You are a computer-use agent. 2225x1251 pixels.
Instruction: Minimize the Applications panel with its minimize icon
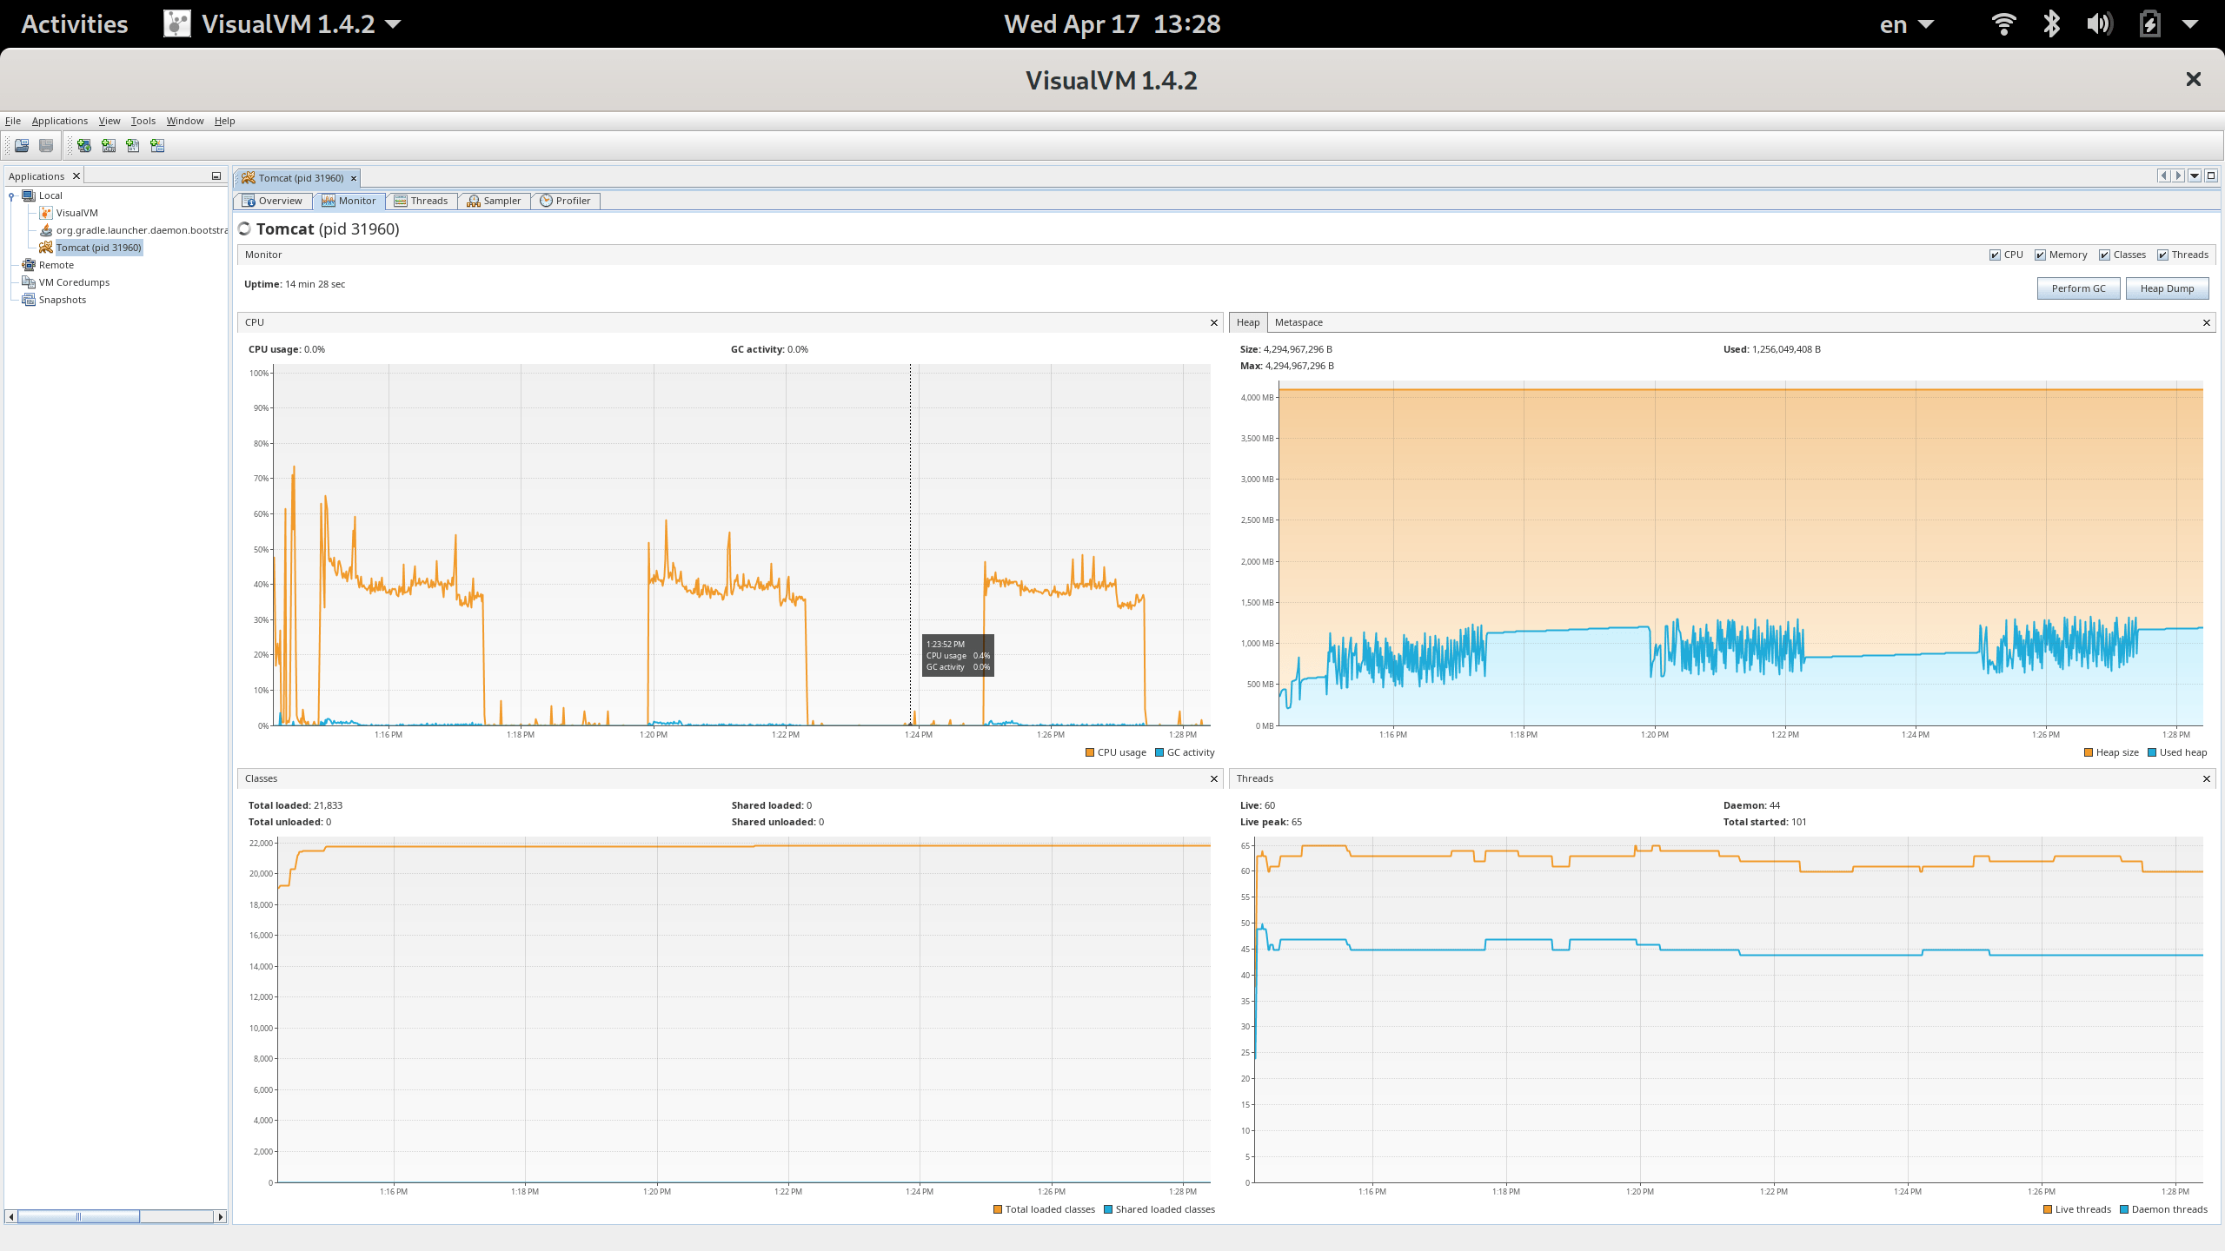(216, 176)
